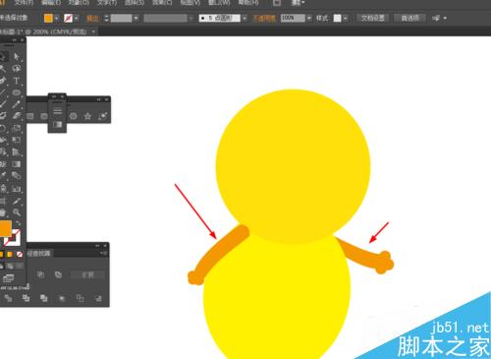
Task: Open the stroke color dropdown in the control bar
Action: (x=77, y=19)
